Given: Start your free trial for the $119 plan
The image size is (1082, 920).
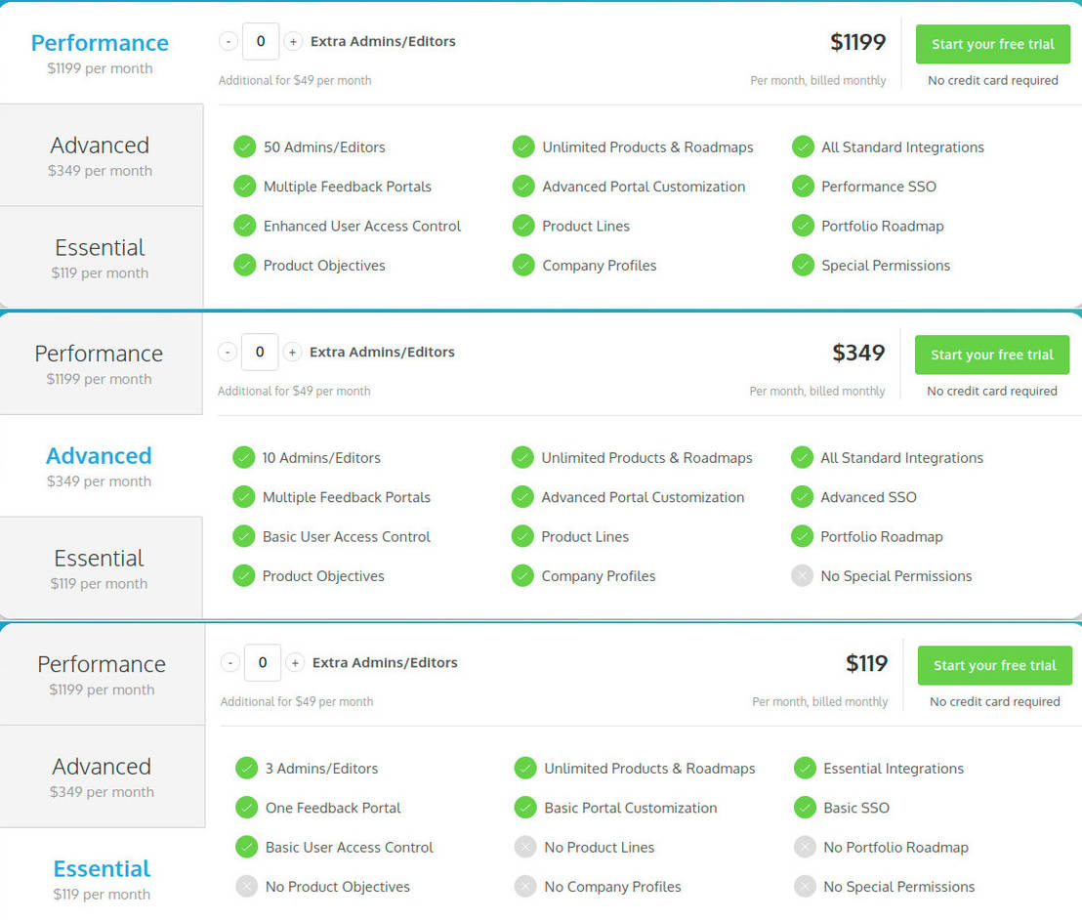Looking at the screenshot, I should pyautogui.click(x=995, y=665).
